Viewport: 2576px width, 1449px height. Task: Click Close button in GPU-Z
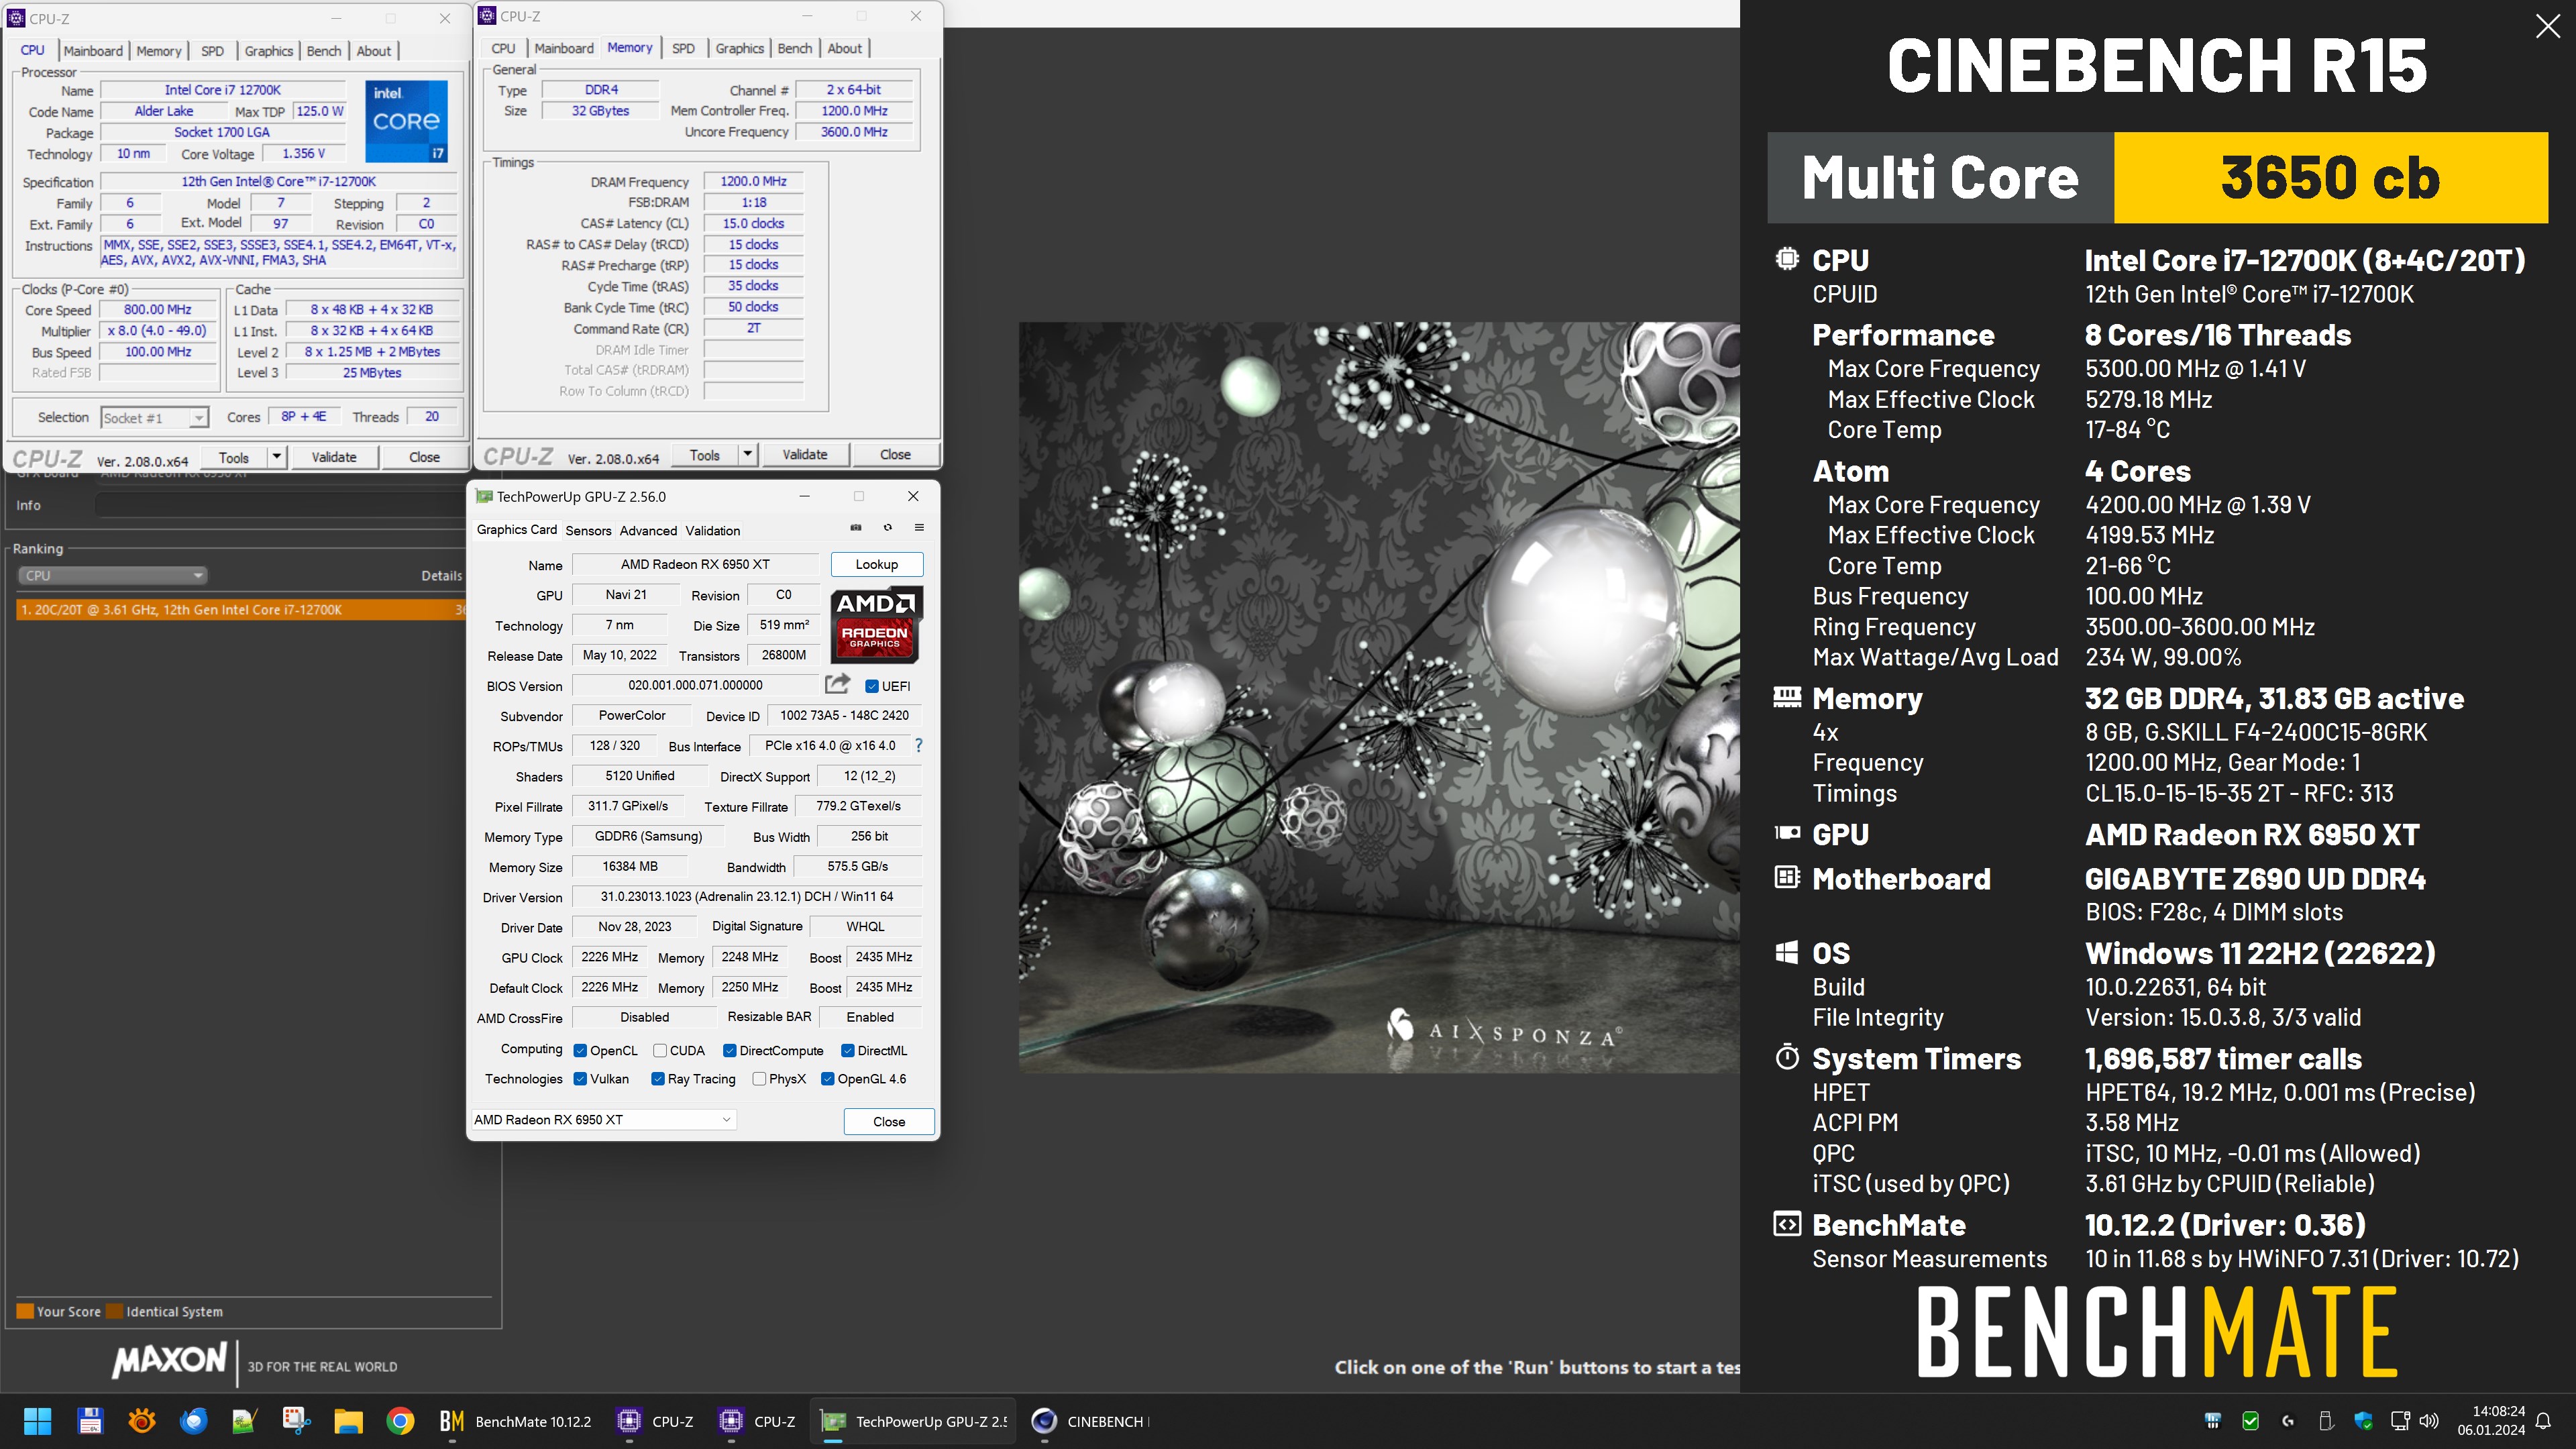point(889,1121)
